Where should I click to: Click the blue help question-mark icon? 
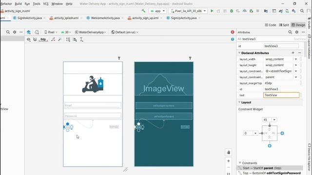pos(233,39)
